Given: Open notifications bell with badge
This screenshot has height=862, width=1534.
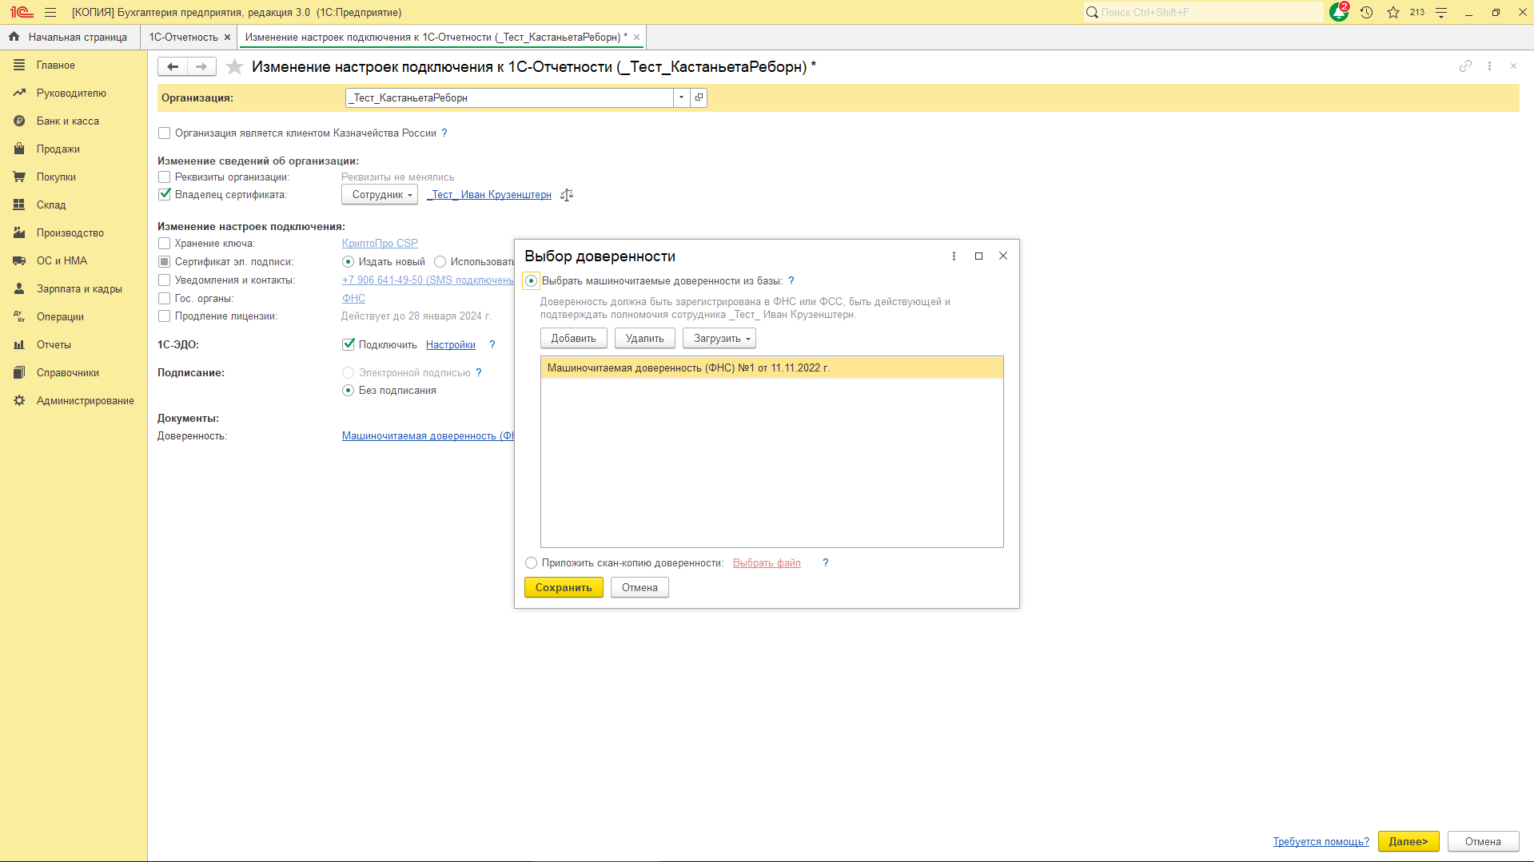Looking at the screenshot, I should (1339, 12).
